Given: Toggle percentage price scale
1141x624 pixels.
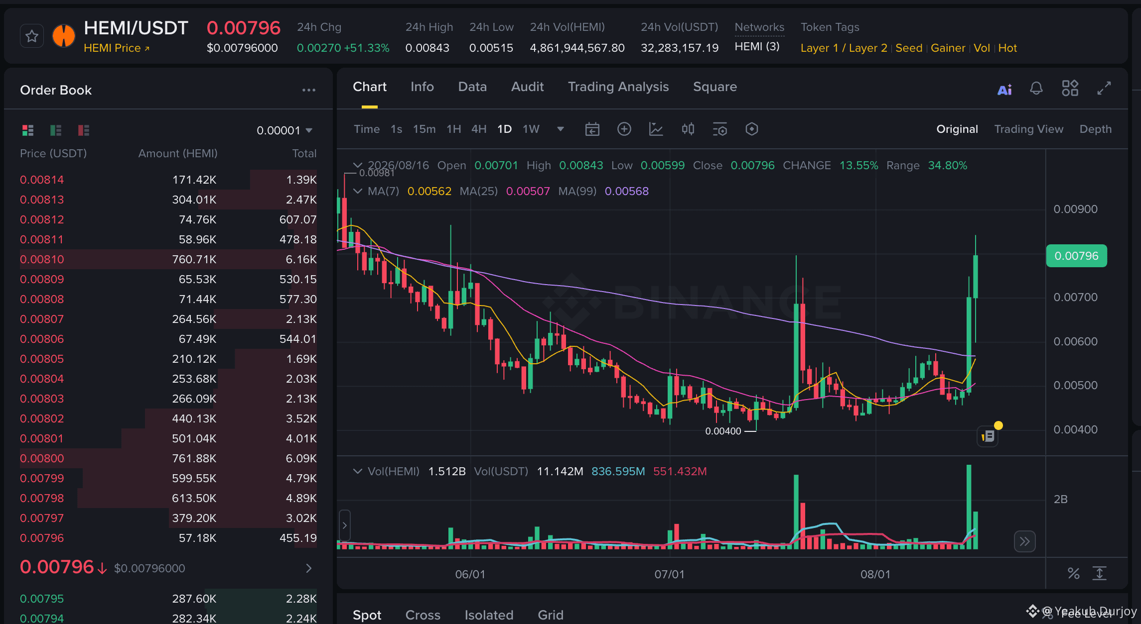Looking at the screenshot, I should 1073,573.
